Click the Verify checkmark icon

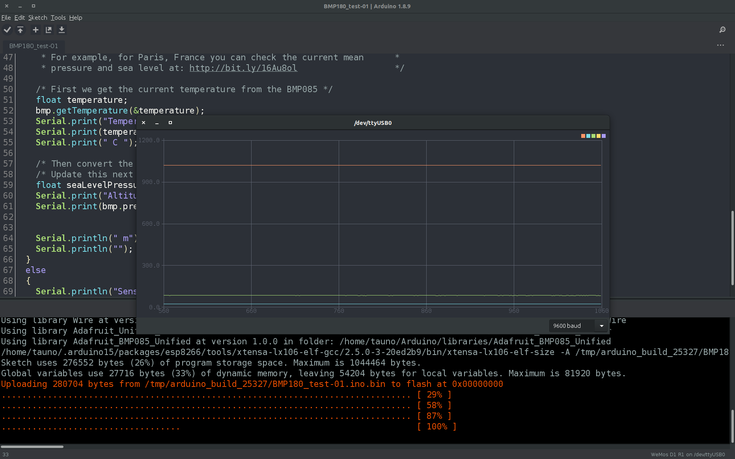7,30
